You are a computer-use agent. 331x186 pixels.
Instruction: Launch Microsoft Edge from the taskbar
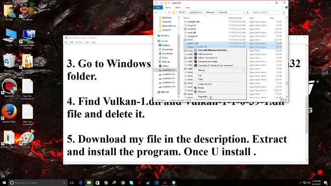(x=81, y=182)
